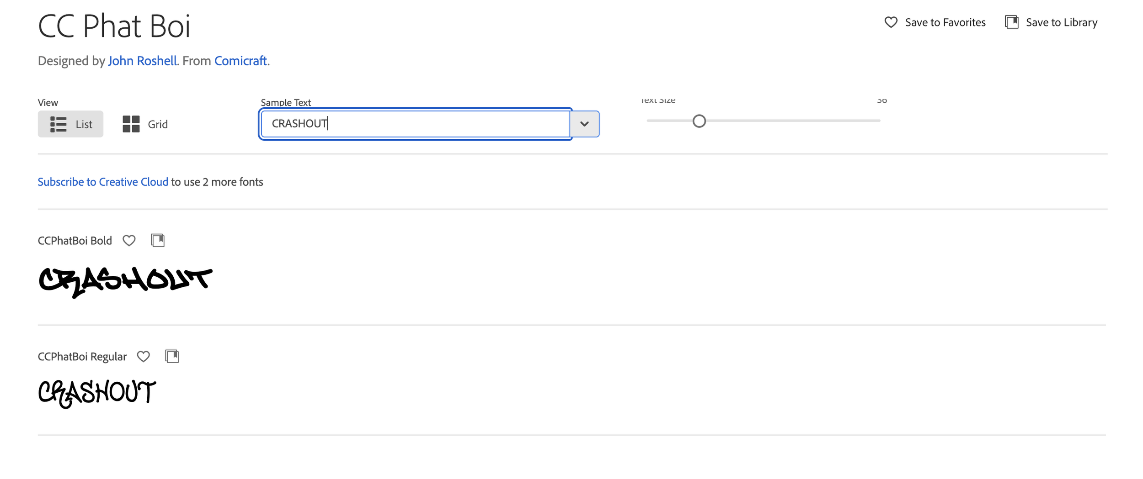
Task: Click the heart icon next to Save to Favorites
Action: 891,22
